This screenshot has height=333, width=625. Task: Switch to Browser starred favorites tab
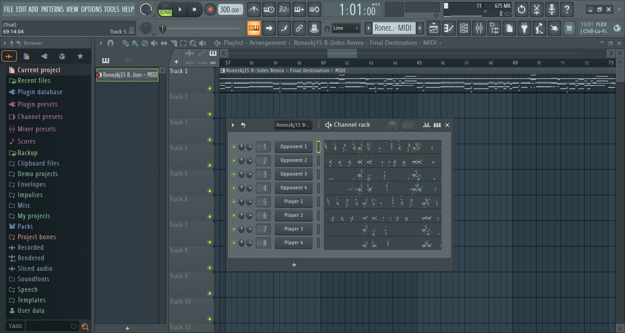pos(80,56)
